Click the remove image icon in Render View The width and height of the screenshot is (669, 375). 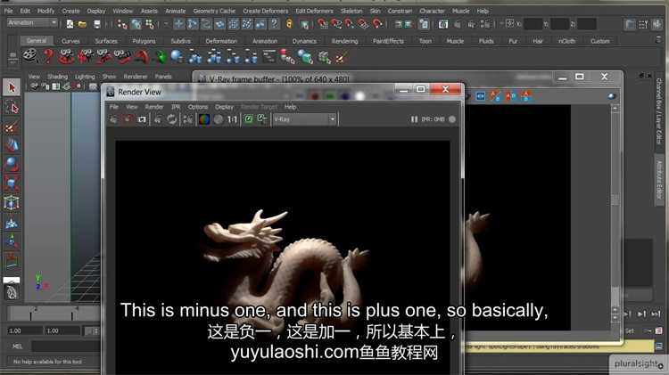262,119
